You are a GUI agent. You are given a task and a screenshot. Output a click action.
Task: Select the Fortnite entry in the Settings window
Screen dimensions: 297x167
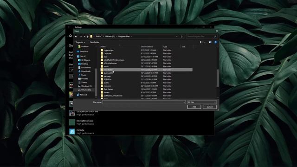click(82, 132)
